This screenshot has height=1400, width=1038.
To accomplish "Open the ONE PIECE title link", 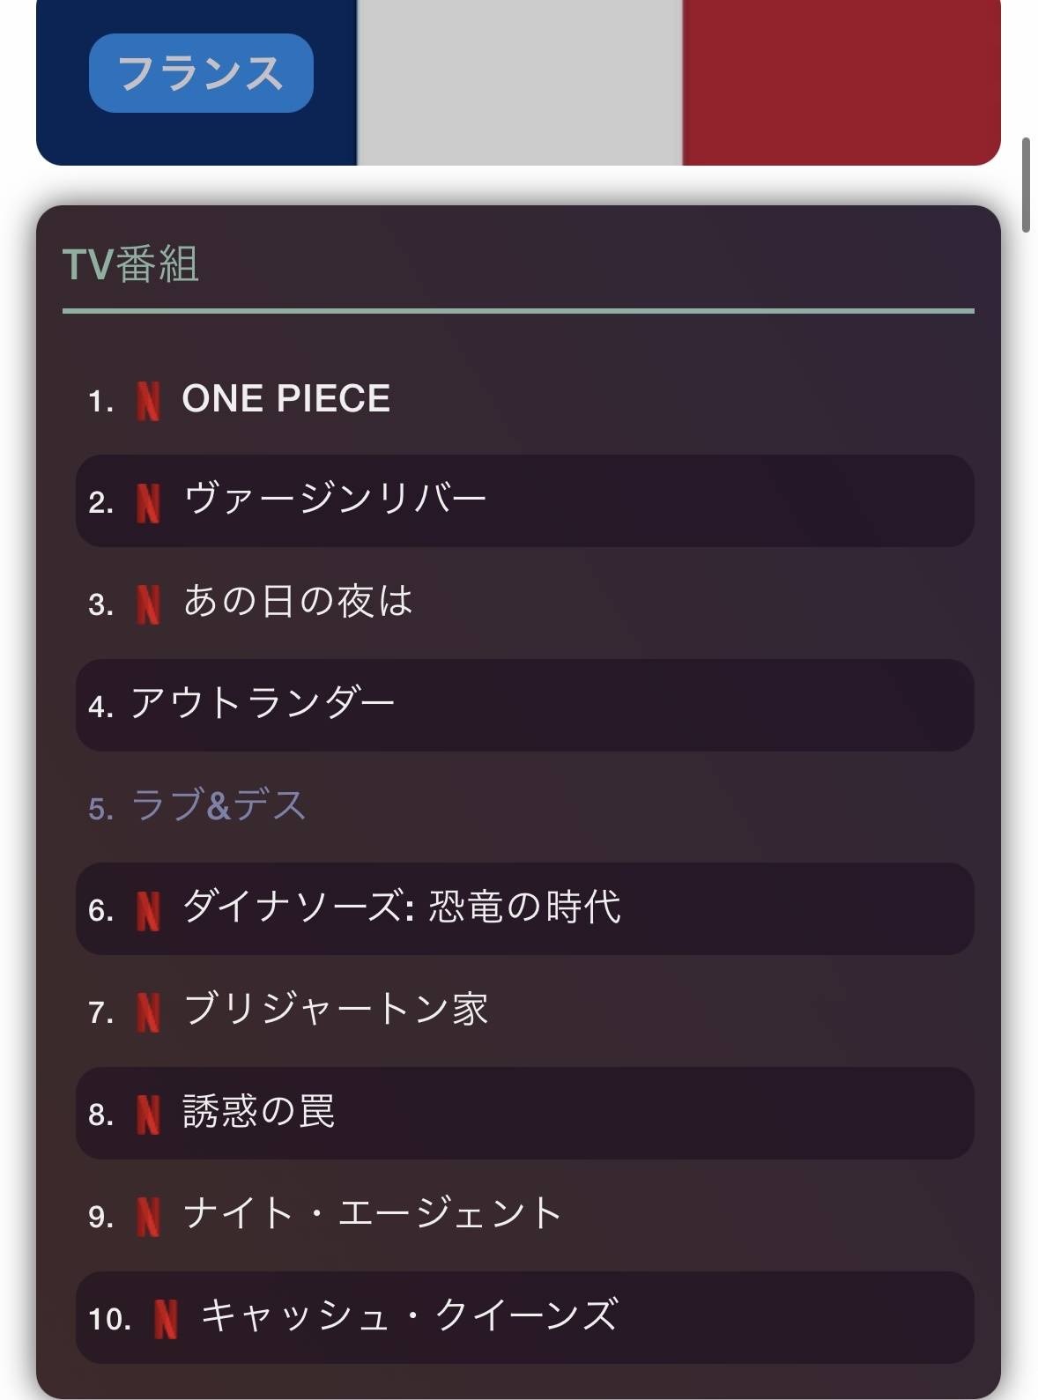I will tap(285, 399).
